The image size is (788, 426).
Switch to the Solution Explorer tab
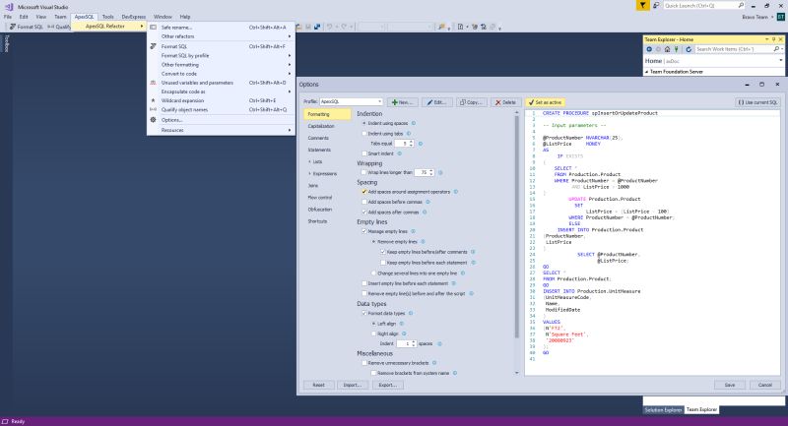pos(663,410)
